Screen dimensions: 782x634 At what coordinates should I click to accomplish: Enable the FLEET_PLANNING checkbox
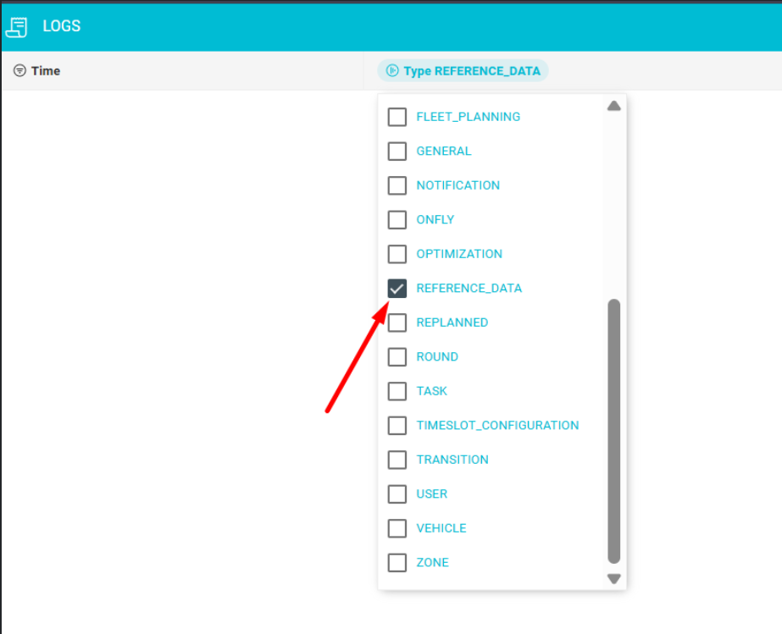(x=397, y=117)
